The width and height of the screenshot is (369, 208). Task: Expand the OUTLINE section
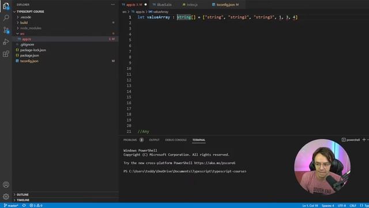click(x=22, y=195)
